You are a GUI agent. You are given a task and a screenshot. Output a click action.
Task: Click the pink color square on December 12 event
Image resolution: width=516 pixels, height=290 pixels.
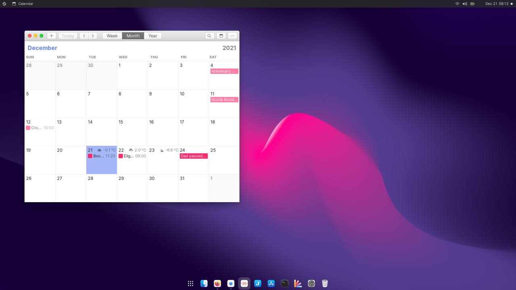tap(28, 128)
